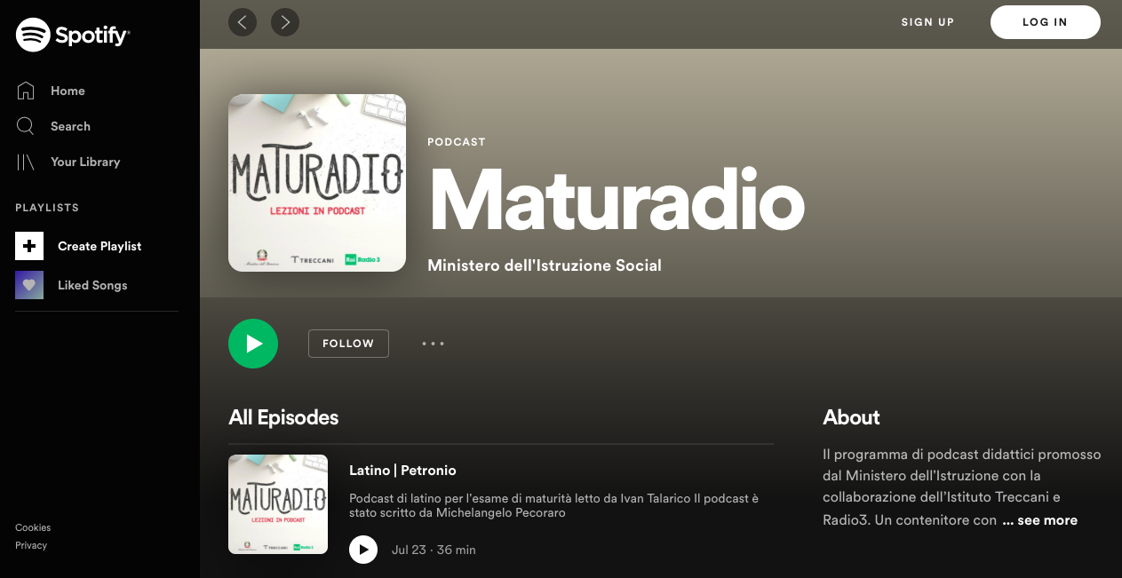Click the Liked Songs heart icon
1122x578 pixels.
[29, 285]
